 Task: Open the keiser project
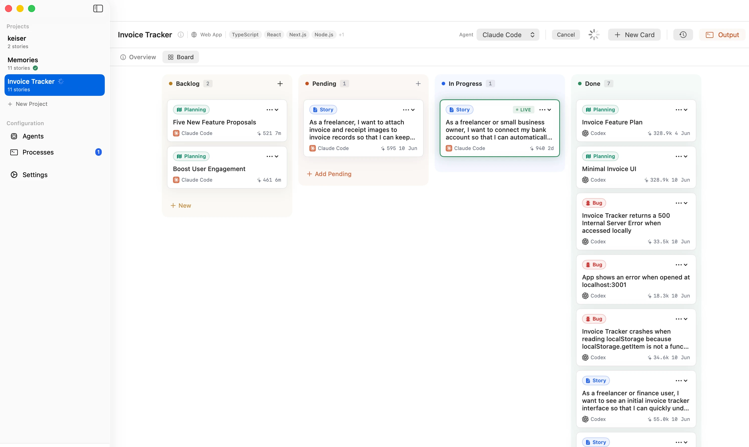click(54, 42)
